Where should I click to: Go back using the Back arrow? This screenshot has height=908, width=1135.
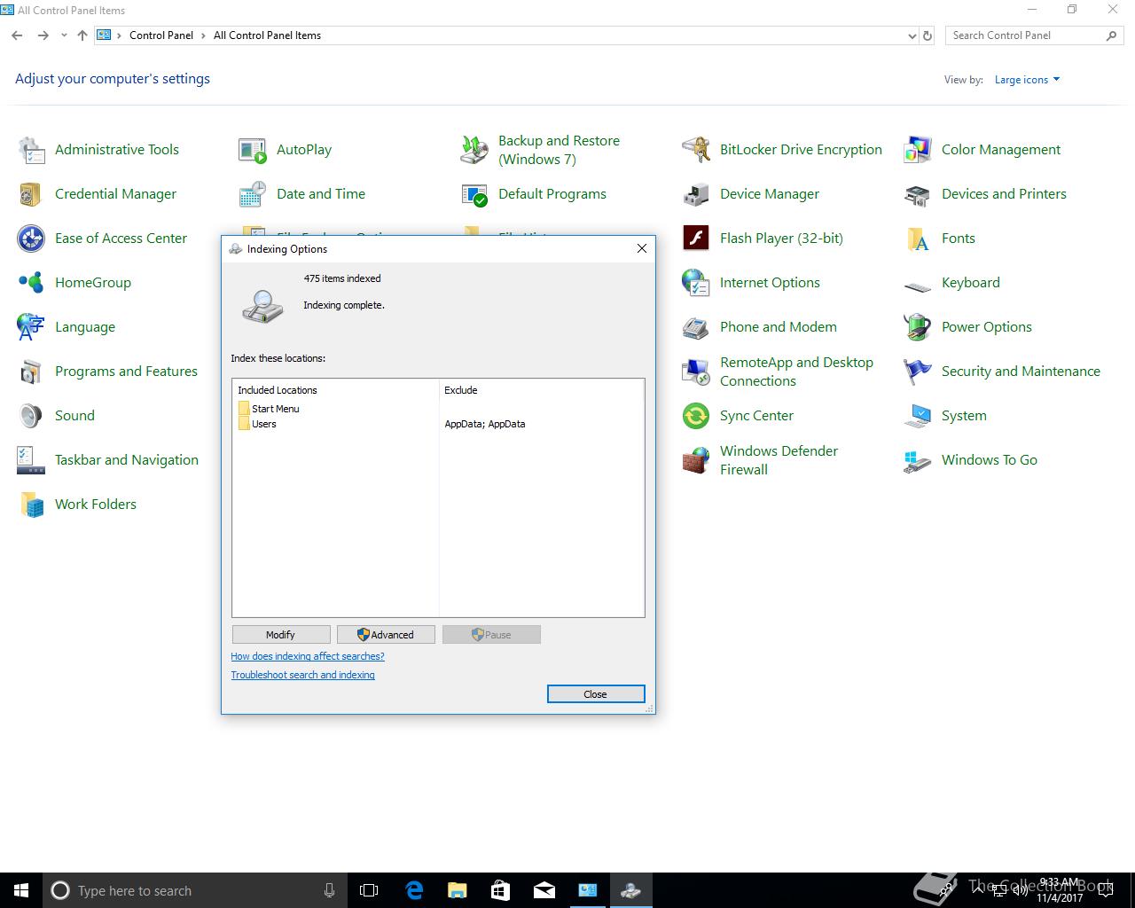point(17,35)
